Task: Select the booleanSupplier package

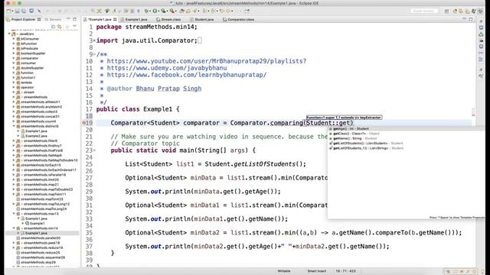Action: coord(33,53)
